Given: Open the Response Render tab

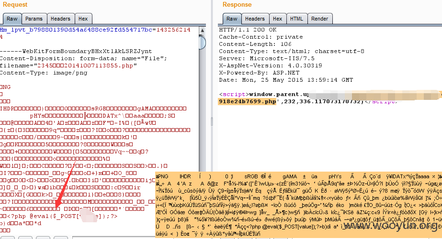Looking at the screenshot, I should point(320,19).
